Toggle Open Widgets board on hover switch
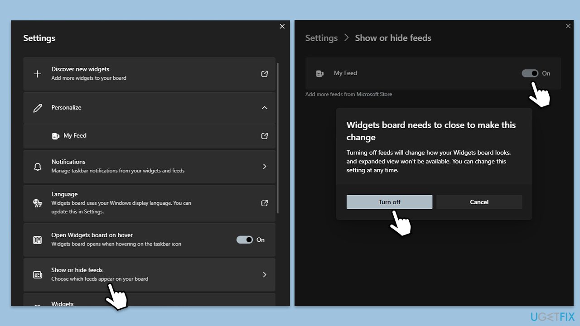Screen dimensions: 580x326 pyautogui.click(x=245, y=240)
